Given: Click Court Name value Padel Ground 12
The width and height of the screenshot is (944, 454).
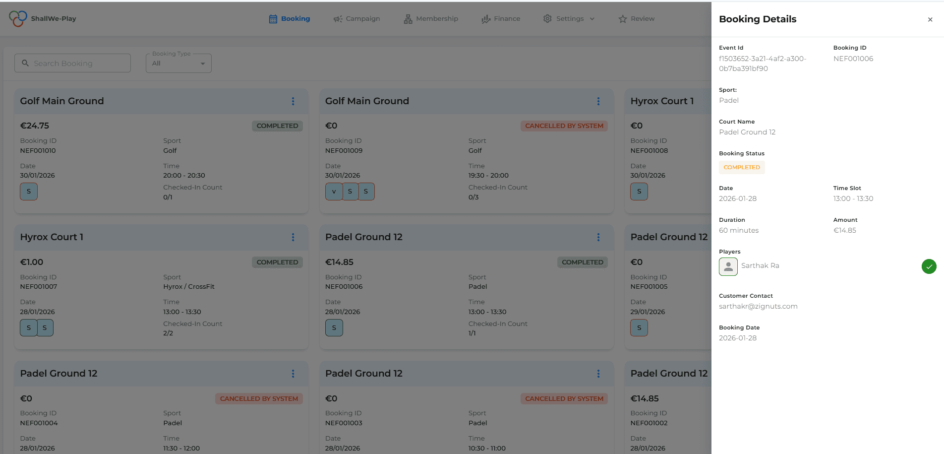Looking at the screenshot, I should (747, 132).
